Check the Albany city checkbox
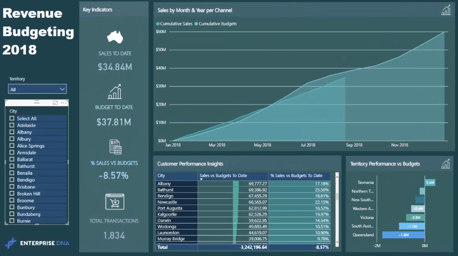The image size is (458, 256). coord(12,132)
